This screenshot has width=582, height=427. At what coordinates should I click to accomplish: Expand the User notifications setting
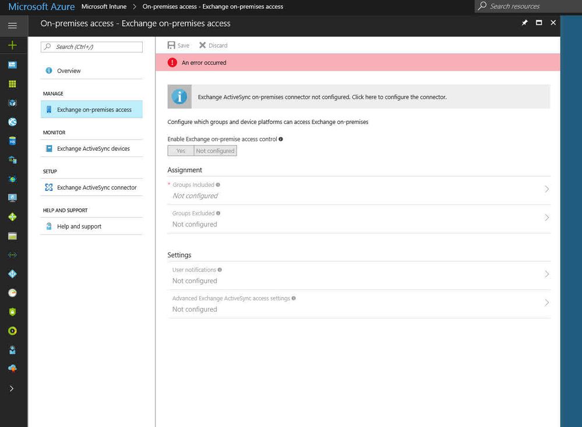pos(359,275)
